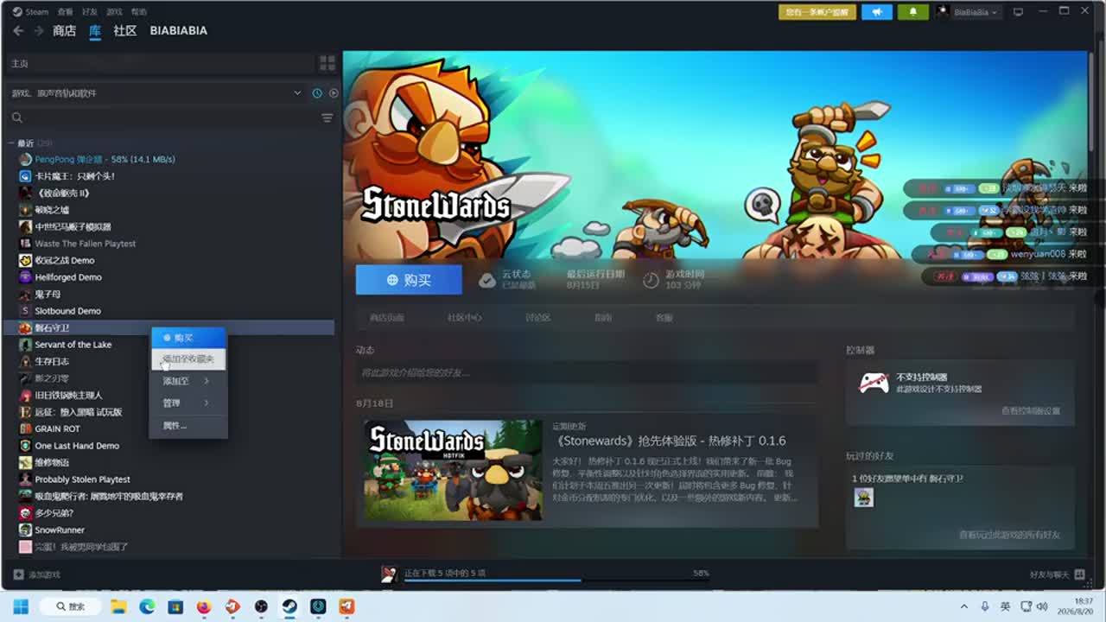Open Microsoft Edge from the taskbar
Viewport: 1106px width, 622px height.
(x=147, y=606)
